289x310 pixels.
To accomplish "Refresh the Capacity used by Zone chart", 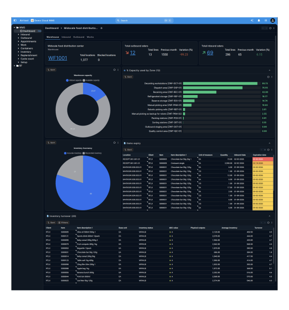I will (x=268, y=77).
